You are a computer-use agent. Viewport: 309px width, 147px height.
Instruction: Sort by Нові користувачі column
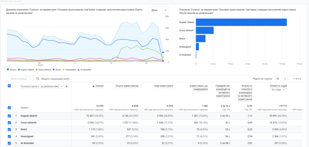click(x=164, y=86)
